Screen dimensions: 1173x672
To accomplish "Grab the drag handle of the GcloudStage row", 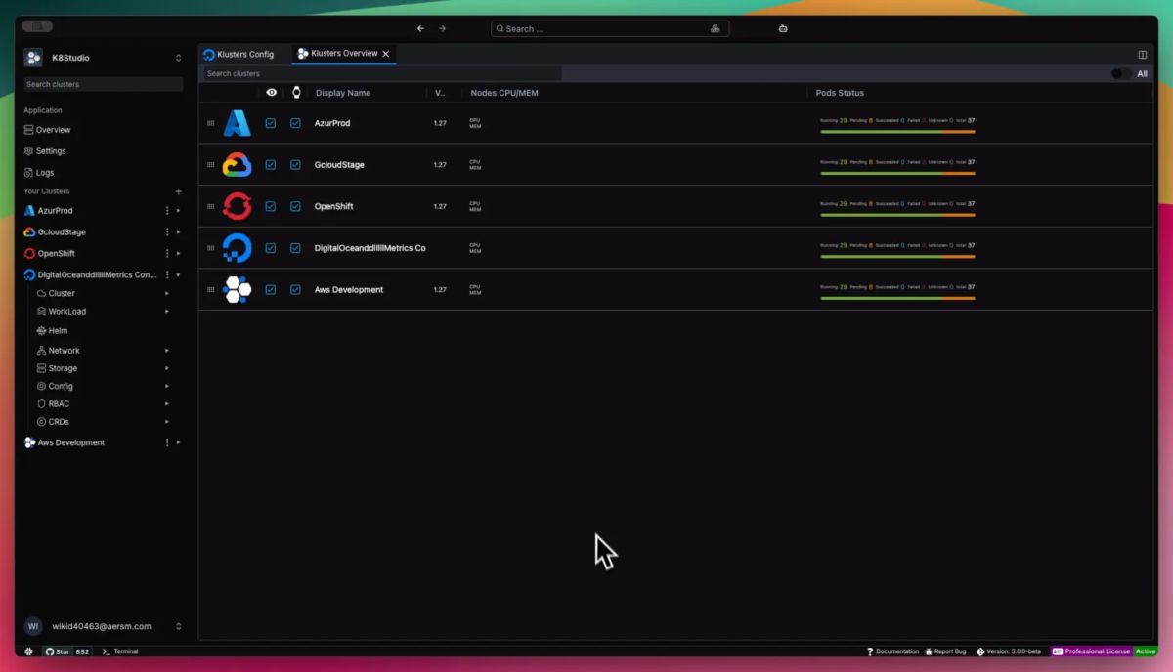I will [210, 165].
